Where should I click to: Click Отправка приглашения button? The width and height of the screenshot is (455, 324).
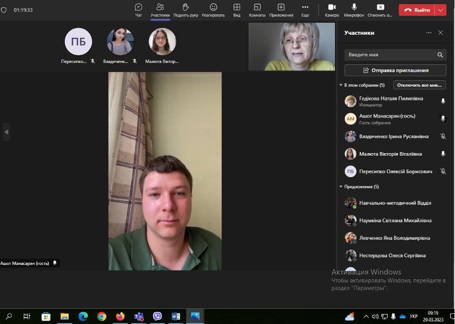(395, 70)
